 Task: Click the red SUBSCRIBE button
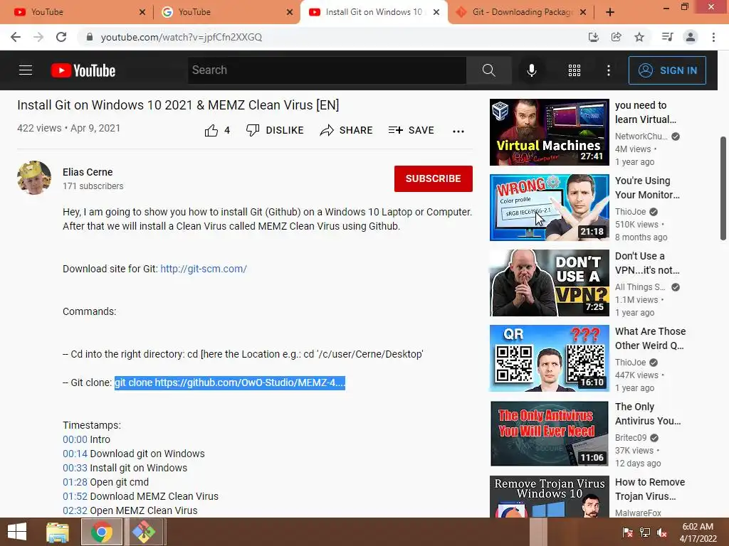tap(434, 178)
